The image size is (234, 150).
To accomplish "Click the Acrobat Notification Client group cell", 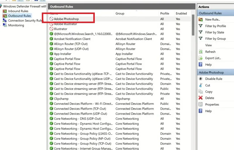I will pyautogui.click(x=134, y=39).
